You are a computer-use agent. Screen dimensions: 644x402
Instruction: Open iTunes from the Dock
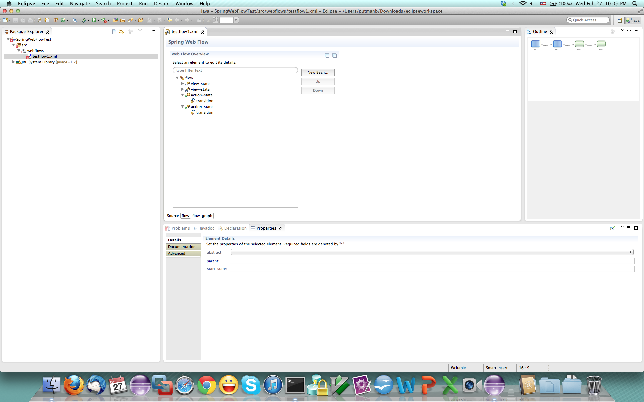point(273,385)
